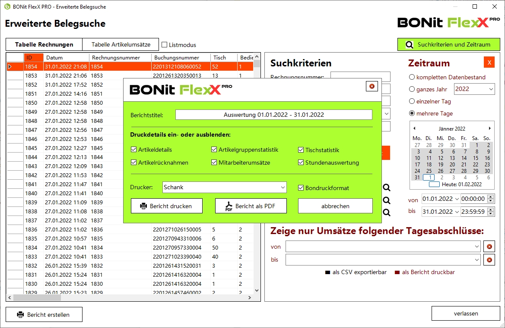Close the report dialog via red X icon

tap(372, 86)
